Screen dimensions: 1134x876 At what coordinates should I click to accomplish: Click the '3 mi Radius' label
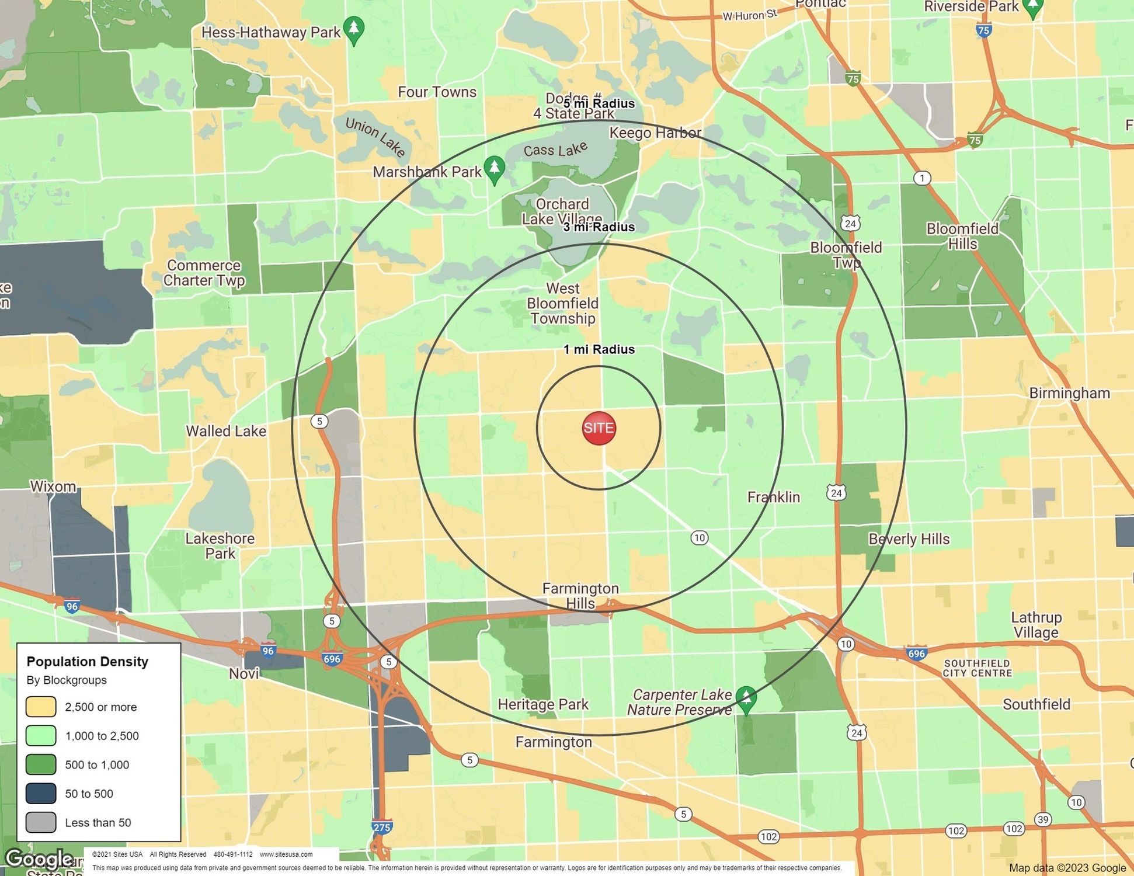(x=599, y=227)
